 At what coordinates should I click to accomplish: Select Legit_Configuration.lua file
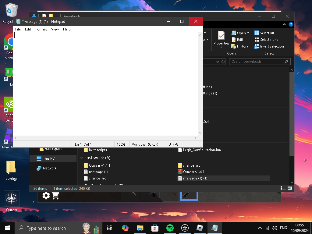tap(200, 150)
